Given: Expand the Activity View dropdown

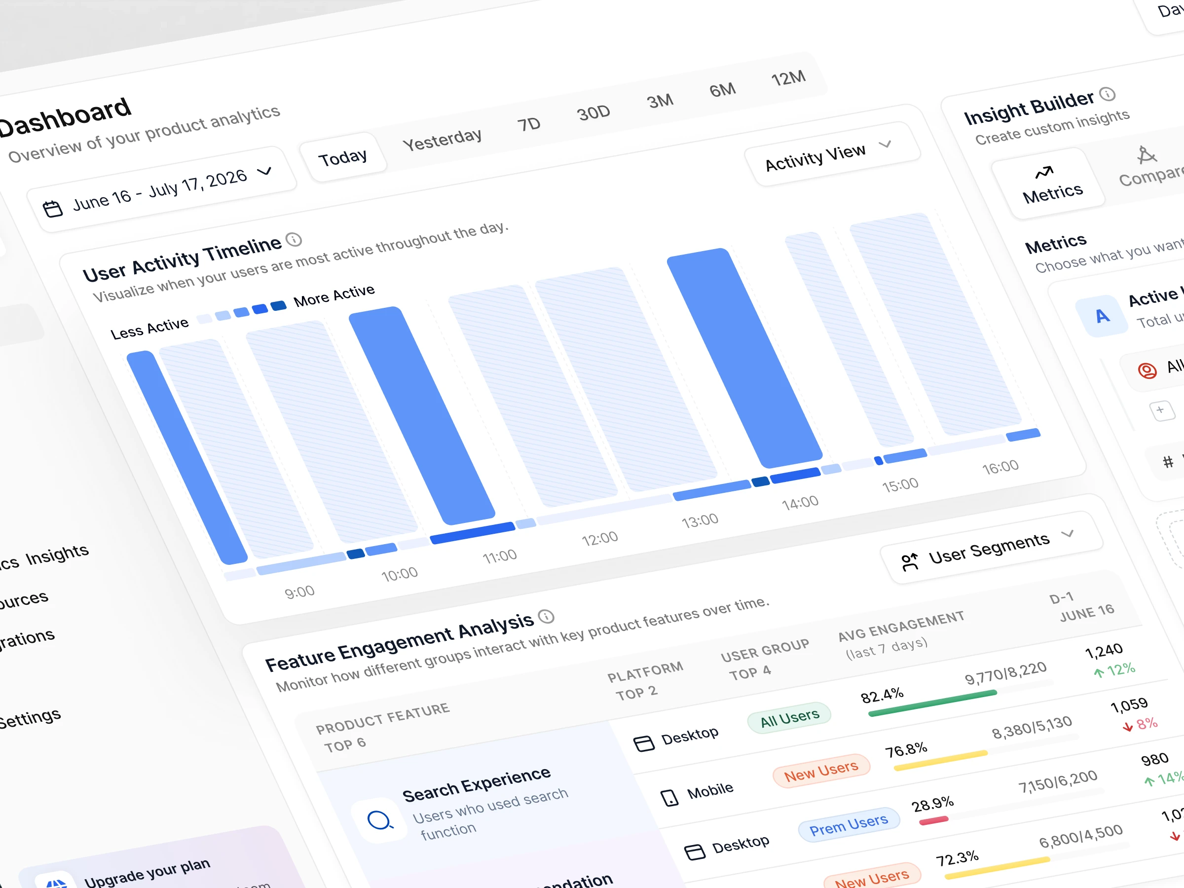Looking at the screenshot, I should [x=832, y=154].
